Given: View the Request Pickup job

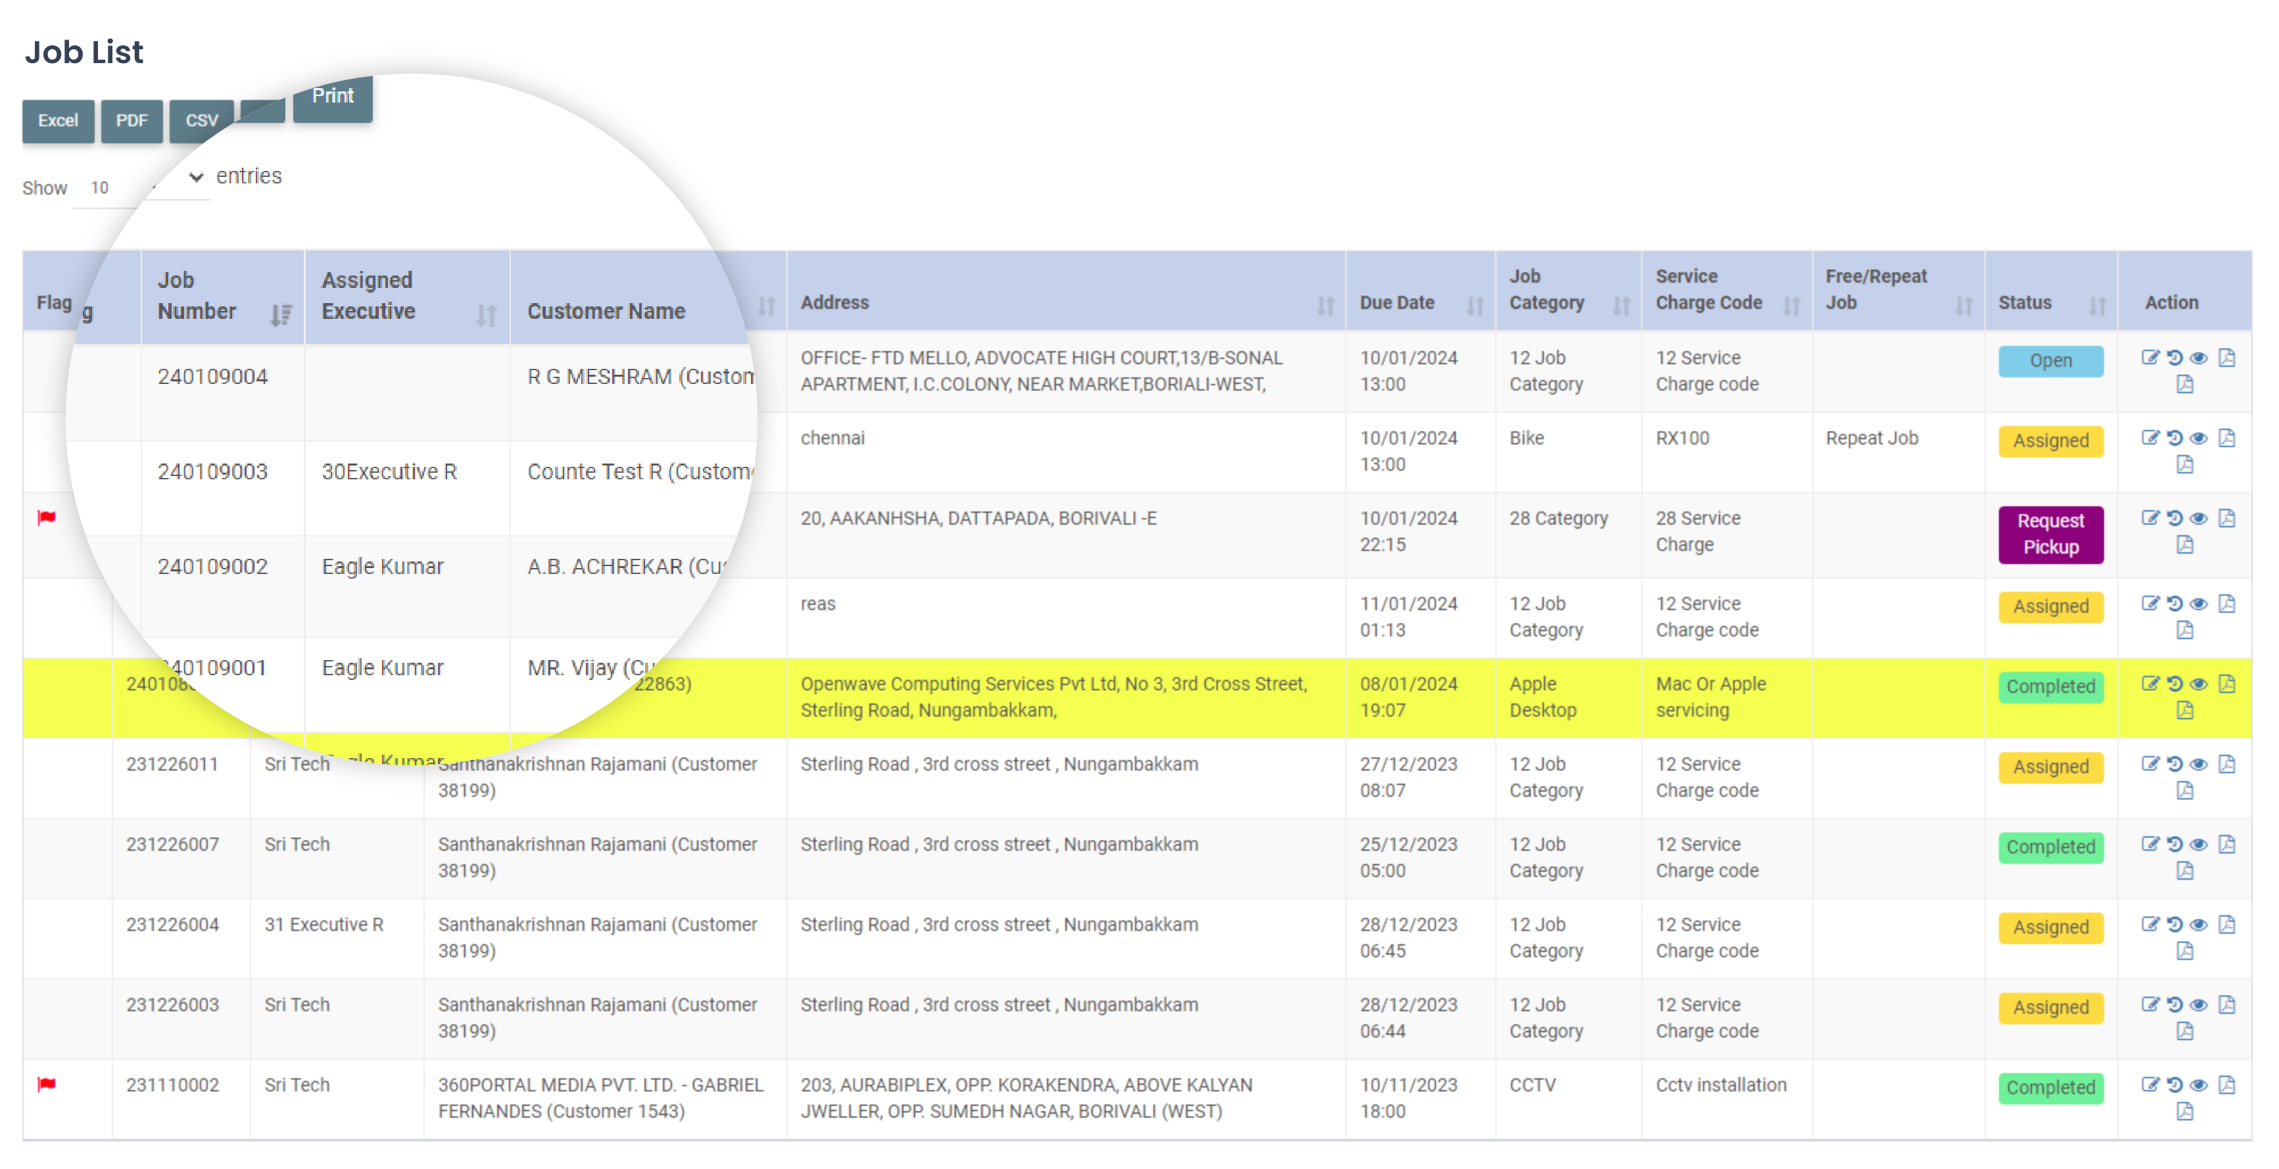Looking at the screenshot, I should [x=2199, y=517].
